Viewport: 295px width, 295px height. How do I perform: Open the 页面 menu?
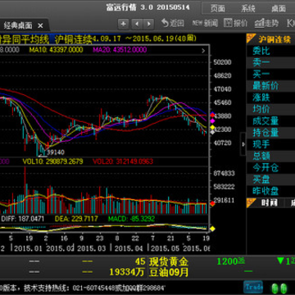[x=218, y=8]
